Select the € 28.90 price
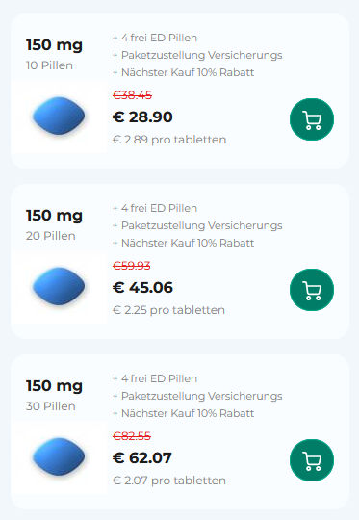The width and height of the screenshot is (359, 520). coord(142,117)
